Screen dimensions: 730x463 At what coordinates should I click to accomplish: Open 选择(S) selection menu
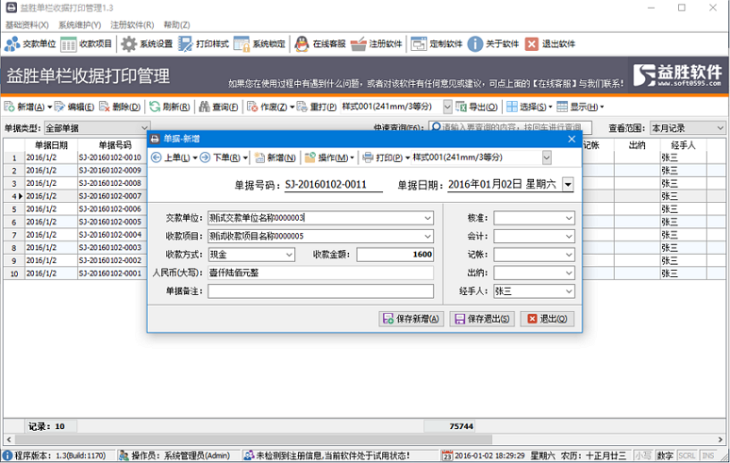tap(529, 107)
